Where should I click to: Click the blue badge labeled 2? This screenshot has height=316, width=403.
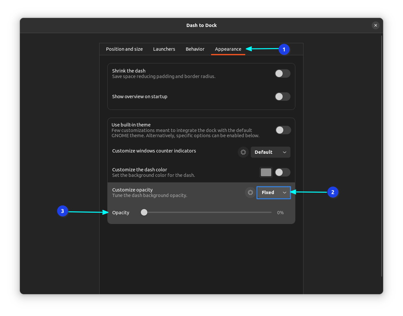click(x=333, y=192)
